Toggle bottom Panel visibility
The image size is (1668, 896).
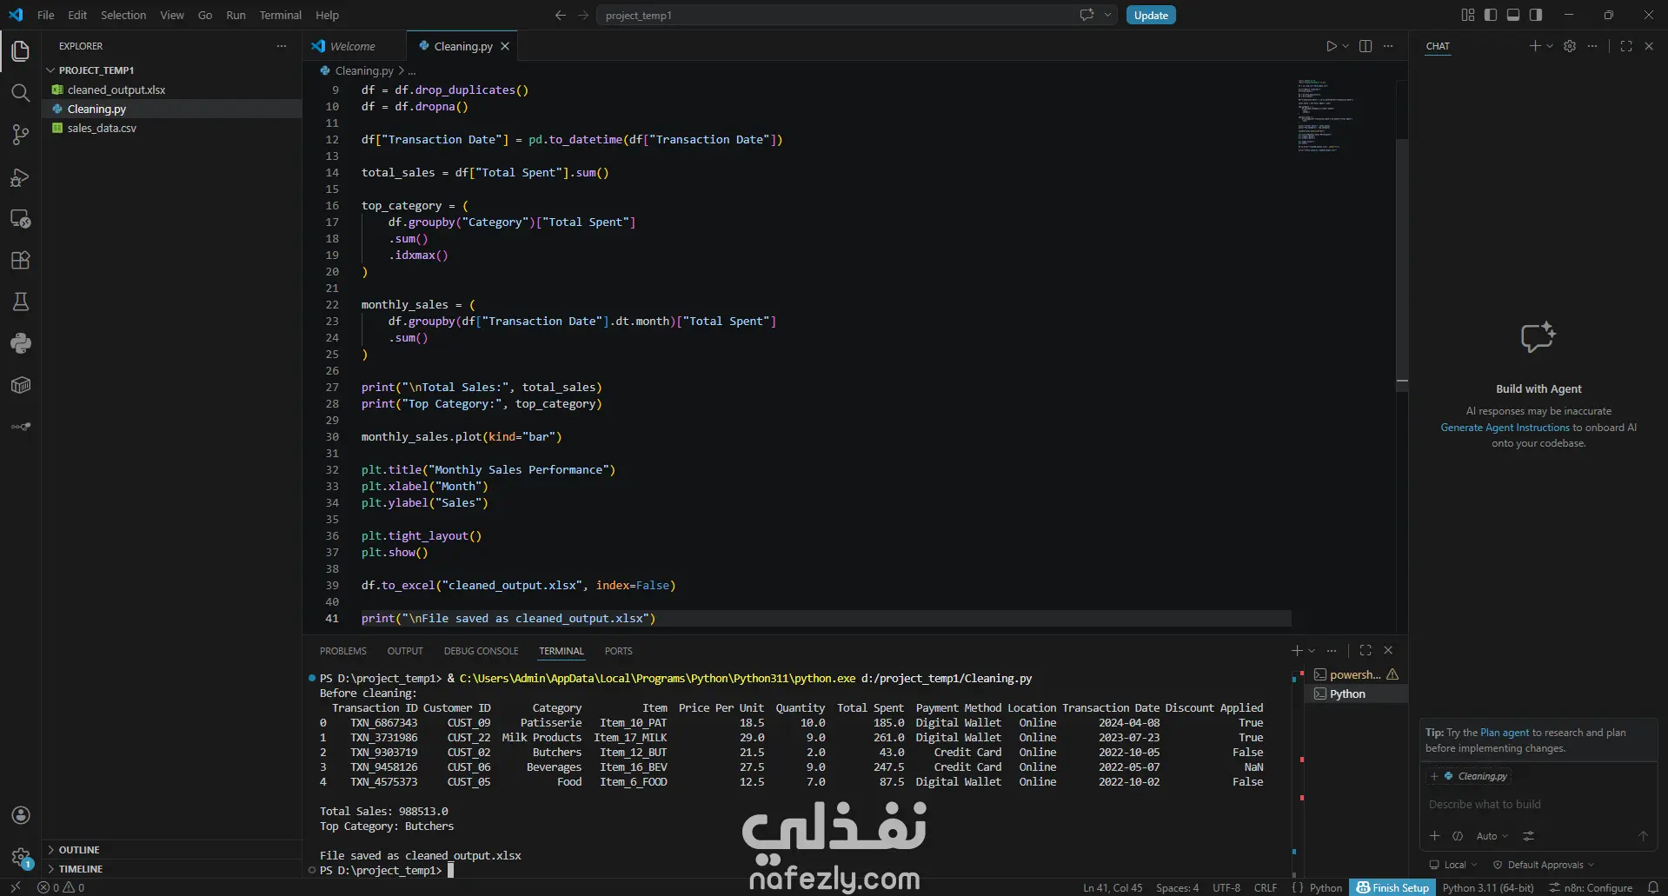[x=1513, y=15]
